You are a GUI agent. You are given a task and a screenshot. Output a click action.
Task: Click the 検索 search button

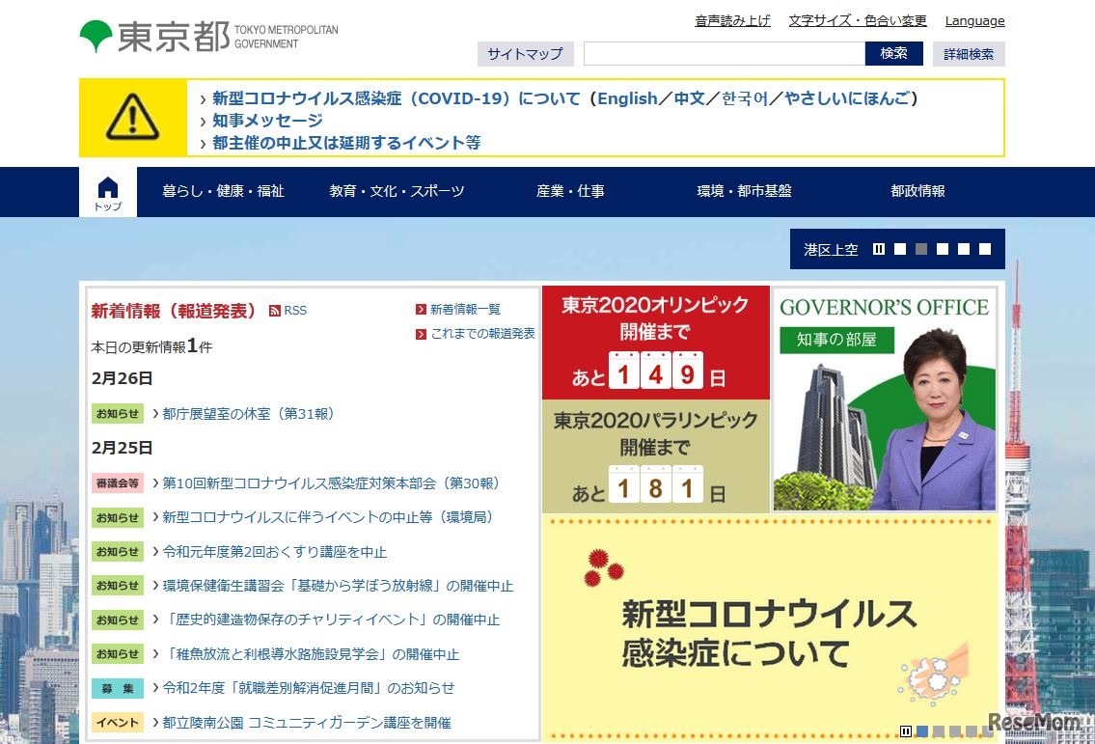point(893,53)
